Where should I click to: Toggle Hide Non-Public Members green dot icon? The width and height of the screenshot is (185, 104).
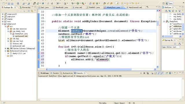176,11
